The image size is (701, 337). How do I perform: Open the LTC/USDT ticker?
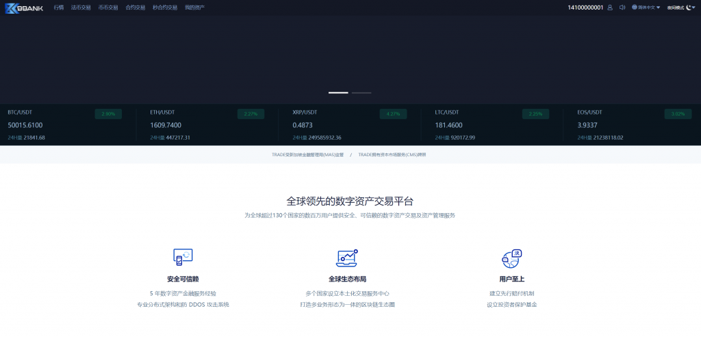click(x=447, y=112)
